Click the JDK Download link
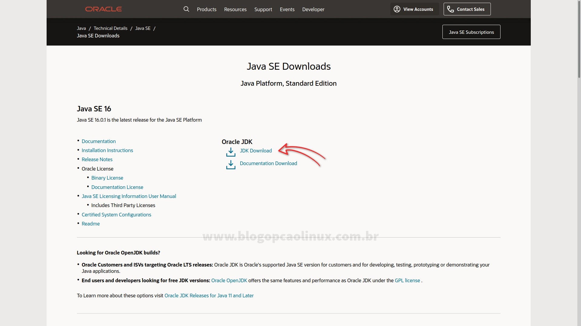The width and height of the screenshot is (581, 326). point(256,151)
